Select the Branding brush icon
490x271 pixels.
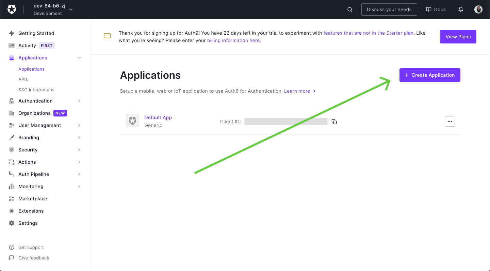tap(12, 138)
